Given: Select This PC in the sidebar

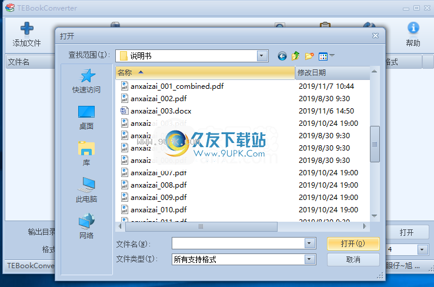Looking at the screenshot, I should pyautogui.click(x=86, y=190).
